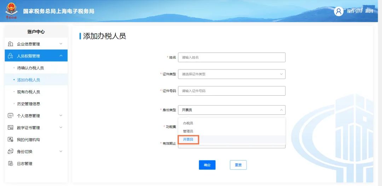
Task: Focus the 证件号码 input field
Action: tap(232, 91)
